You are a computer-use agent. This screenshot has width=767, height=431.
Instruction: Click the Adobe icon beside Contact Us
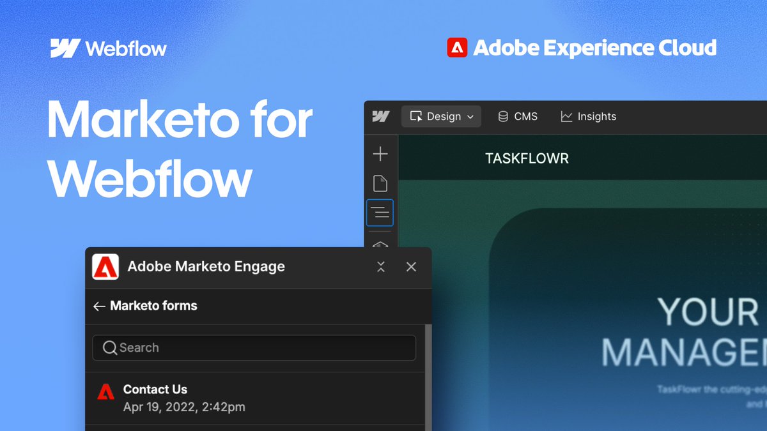(x=105, y=392)
